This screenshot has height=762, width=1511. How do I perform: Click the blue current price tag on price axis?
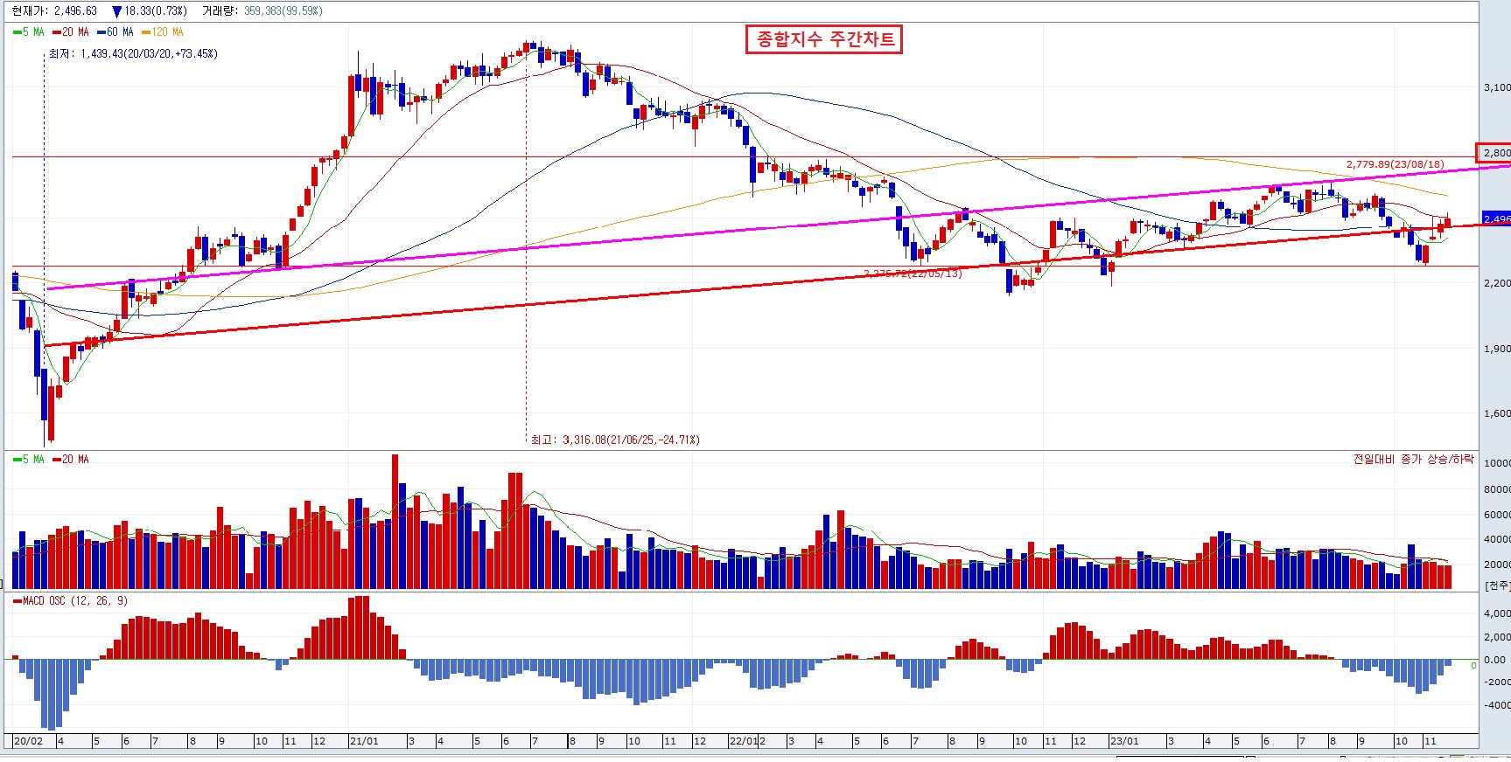click(1496, 218)
